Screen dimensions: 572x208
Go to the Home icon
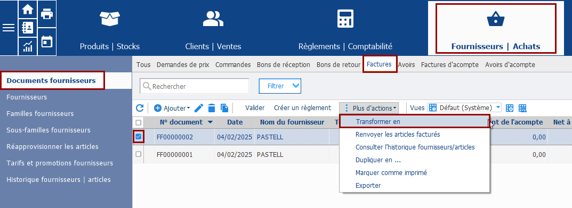point(28,10)
